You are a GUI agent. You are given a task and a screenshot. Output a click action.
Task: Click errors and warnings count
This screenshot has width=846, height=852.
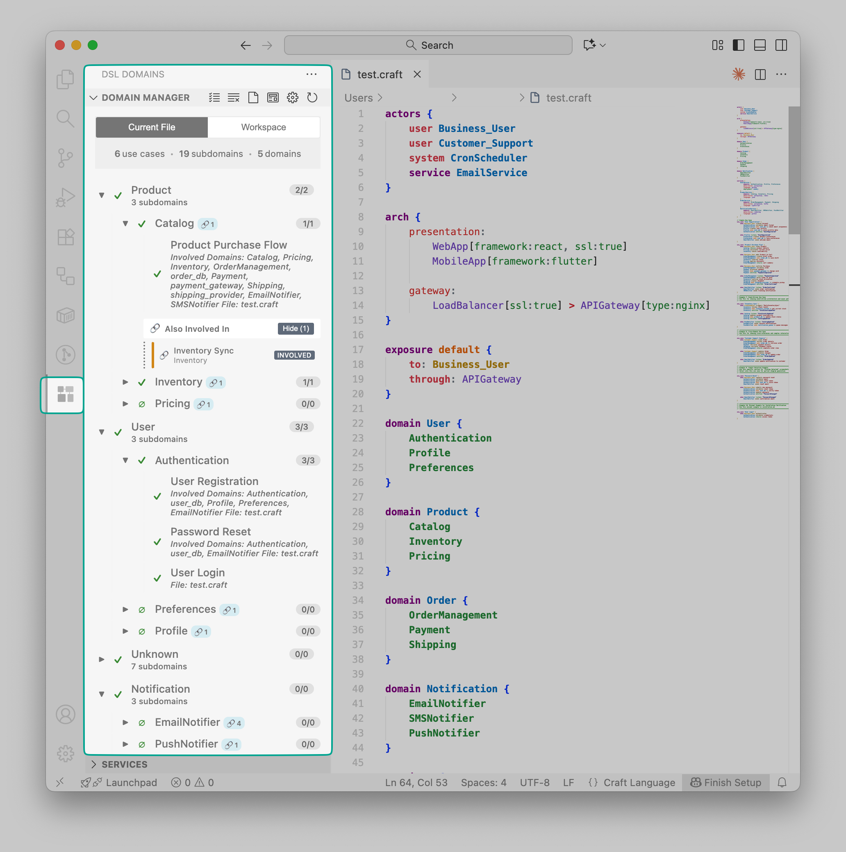tap(192, 782)
